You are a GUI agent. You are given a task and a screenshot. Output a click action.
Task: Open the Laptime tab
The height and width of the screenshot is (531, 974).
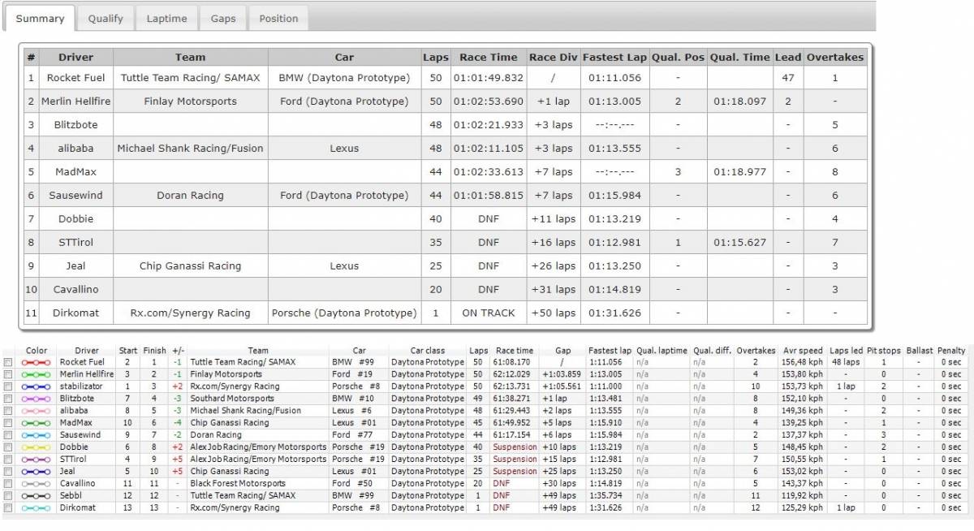tap(166, 18)
